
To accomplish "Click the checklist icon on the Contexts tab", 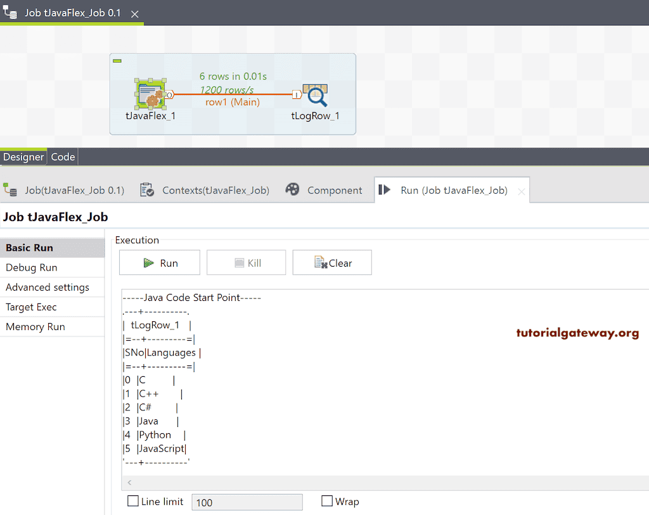I will 147,189.
